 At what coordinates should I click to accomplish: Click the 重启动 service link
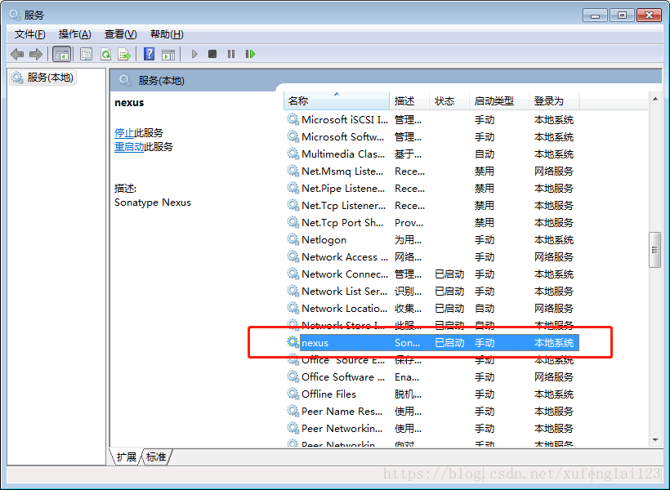129,147
